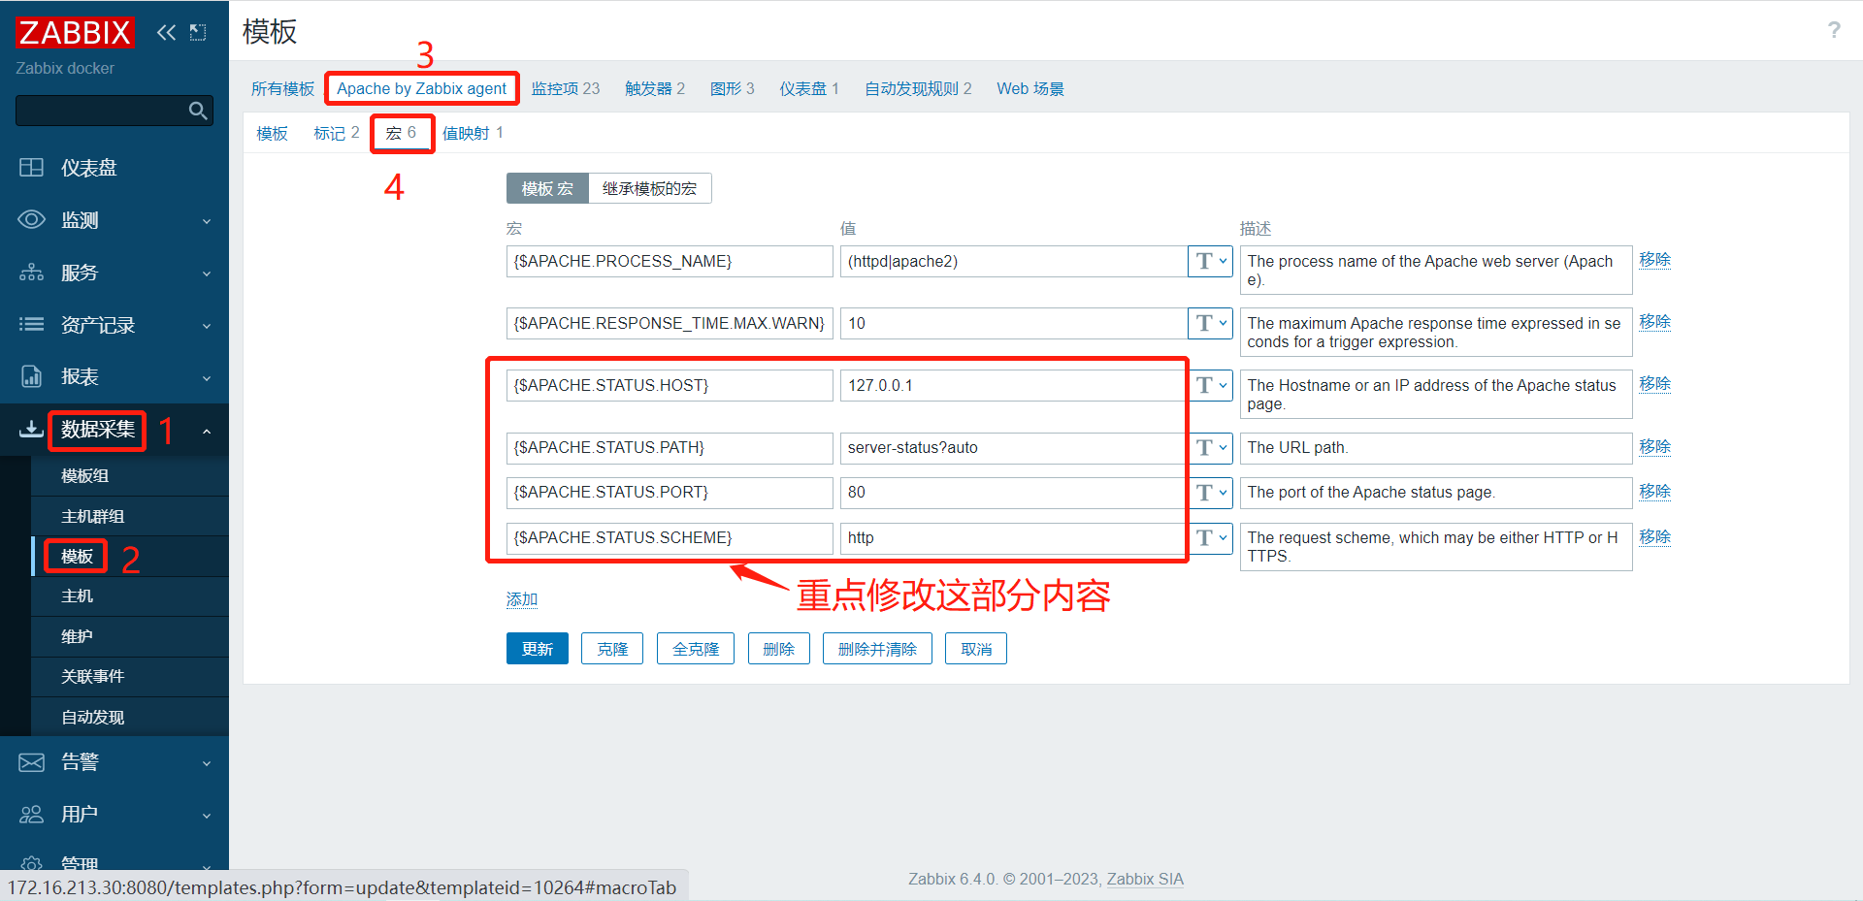
Task: Open Web 场景 link
Action: point(1030,88)
